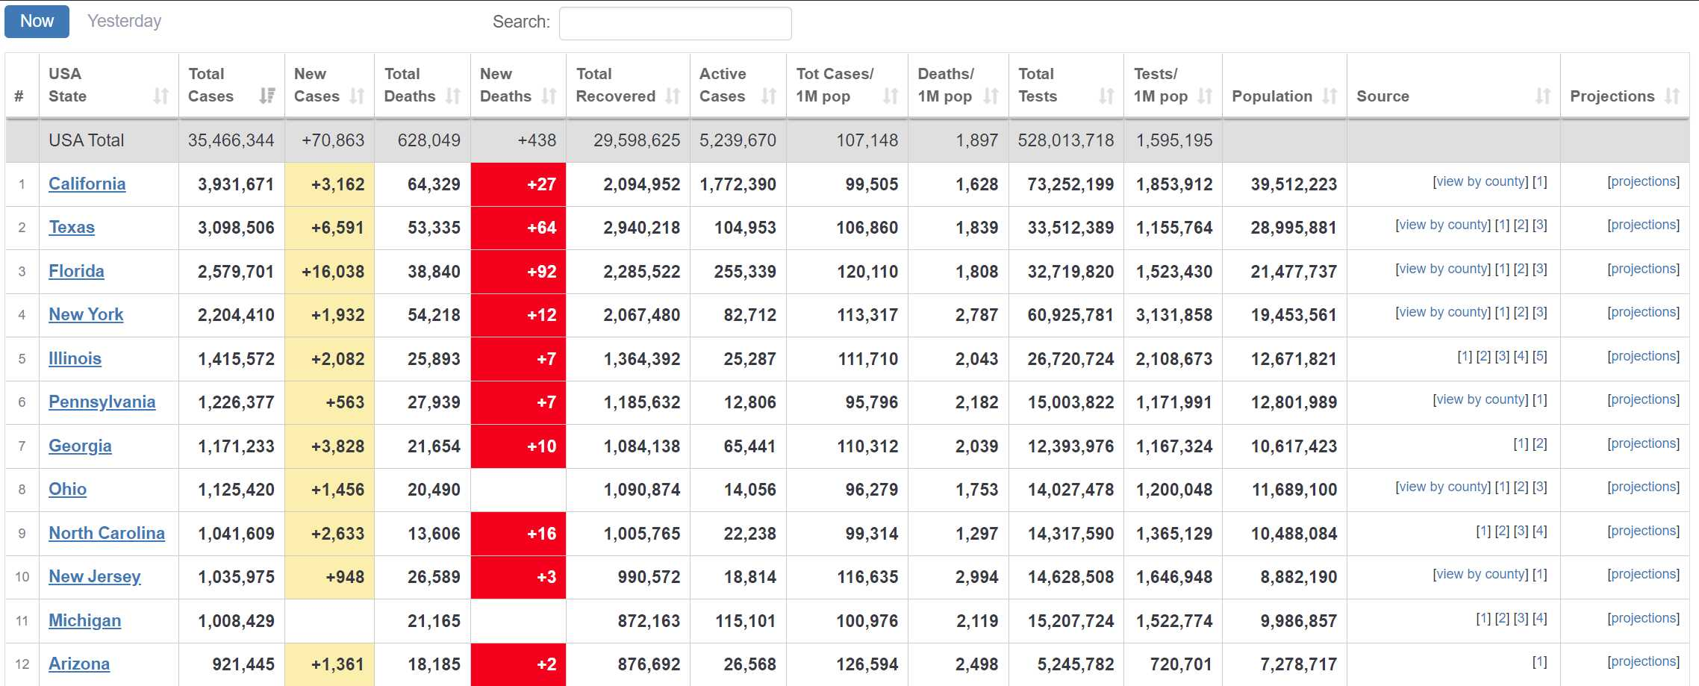Sort by New Deaths column arrows
Viewport: 1699px width, 686px height.
click(549, 96)
